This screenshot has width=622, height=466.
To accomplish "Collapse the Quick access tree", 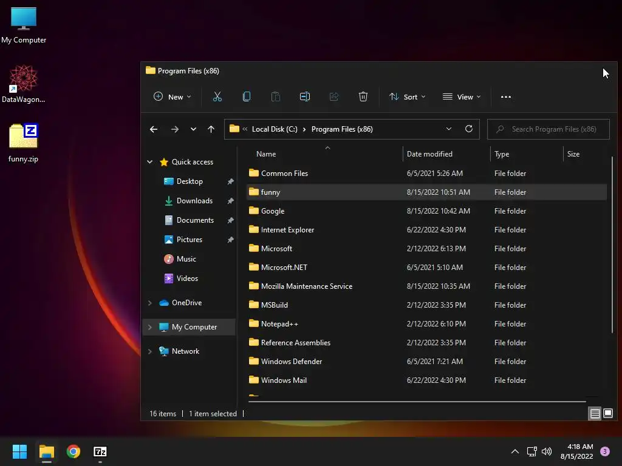I will 149,161.
